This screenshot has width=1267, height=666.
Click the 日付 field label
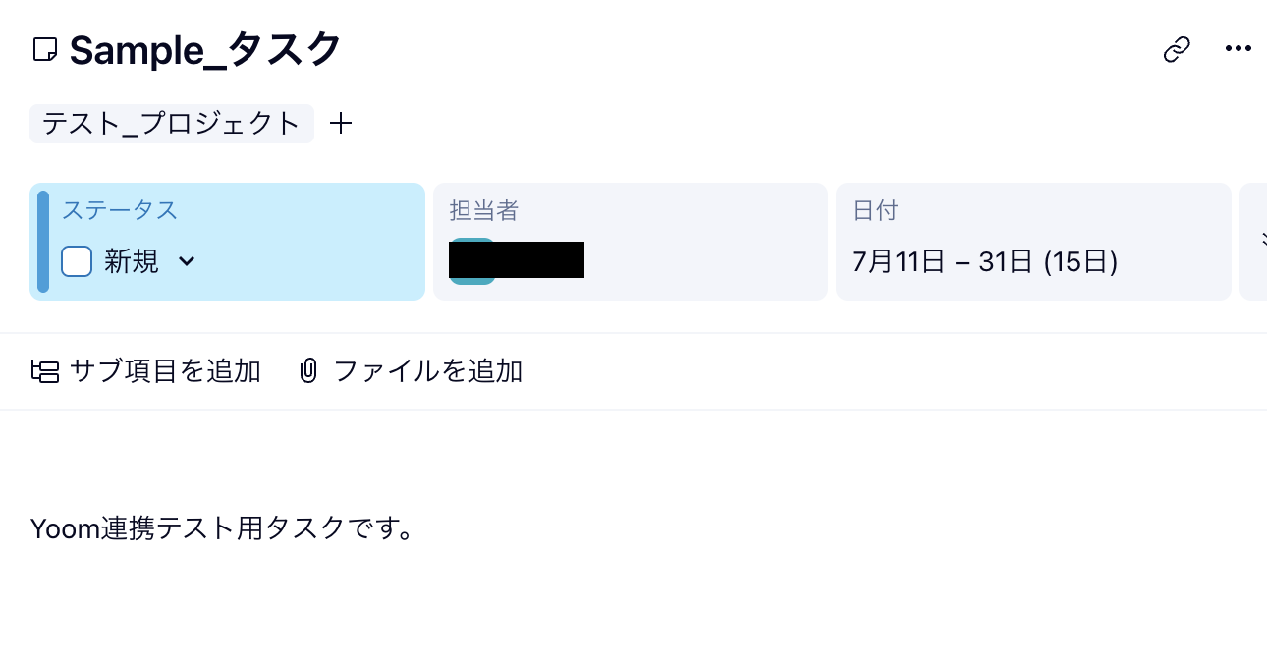(875, 210)
